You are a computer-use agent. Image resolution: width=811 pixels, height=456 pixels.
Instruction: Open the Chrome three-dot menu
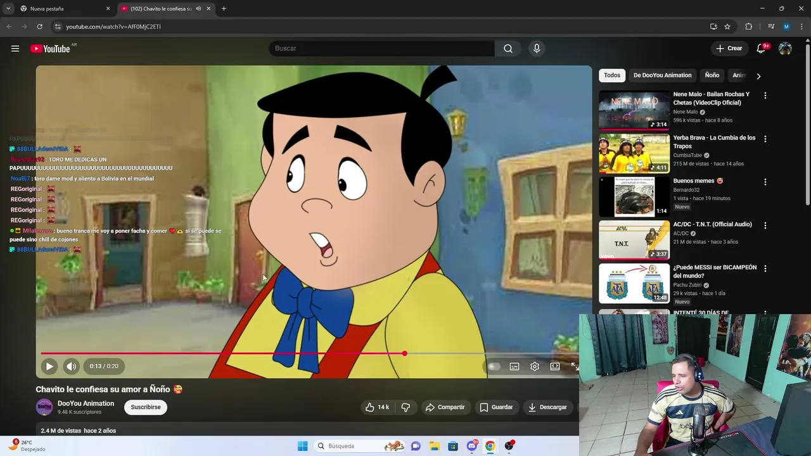coord(801,27)
